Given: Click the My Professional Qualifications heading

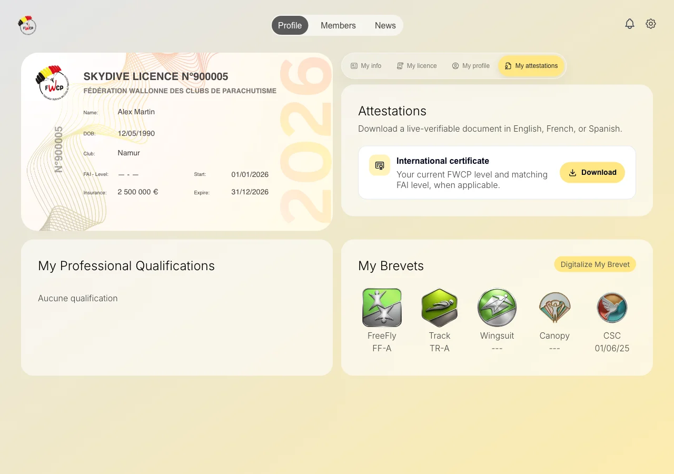Looking at the screenshot, I should click(x=126, y=266).
